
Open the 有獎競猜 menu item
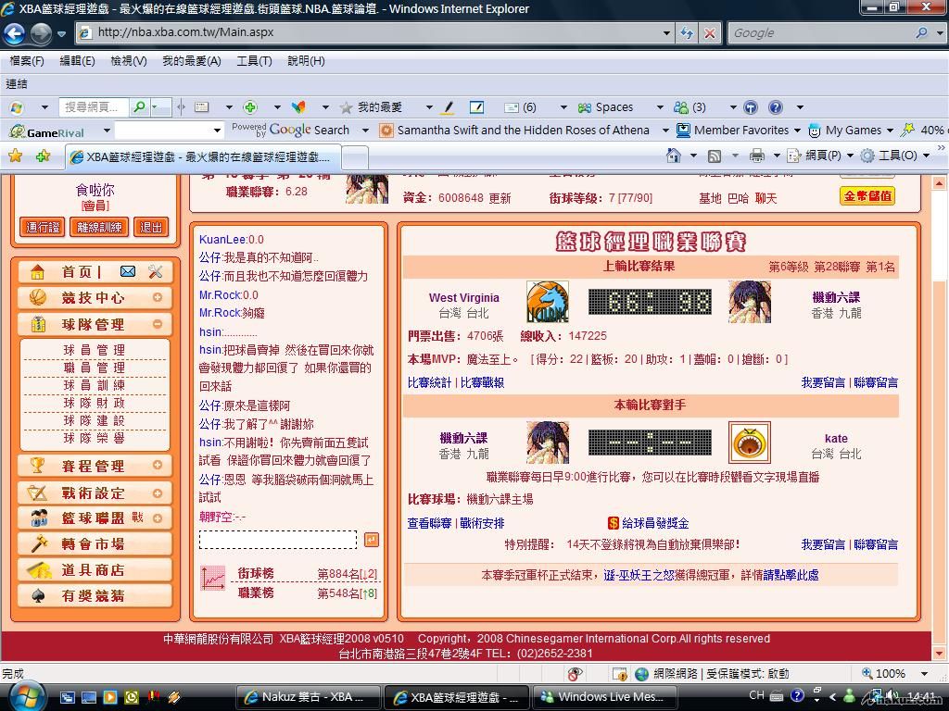tap(95, 596)
